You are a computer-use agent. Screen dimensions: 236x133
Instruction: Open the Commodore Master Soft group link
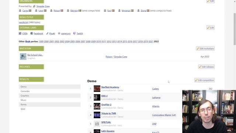coord(164,115)
